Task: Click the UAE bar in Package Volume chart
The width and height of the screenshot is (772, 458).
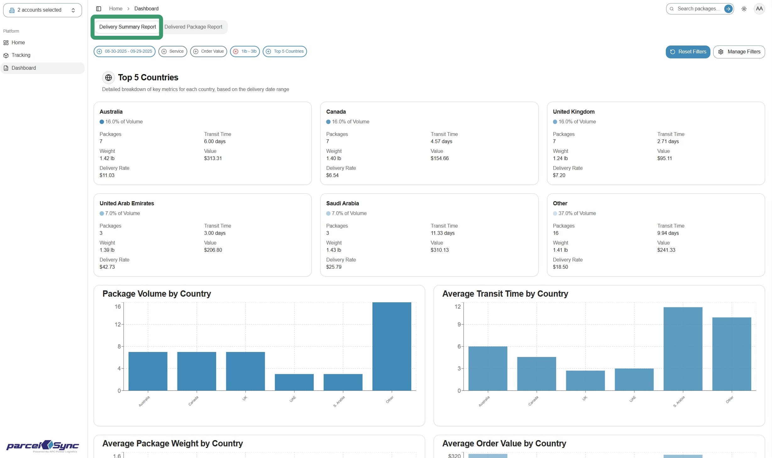Action: click(294, 382)
